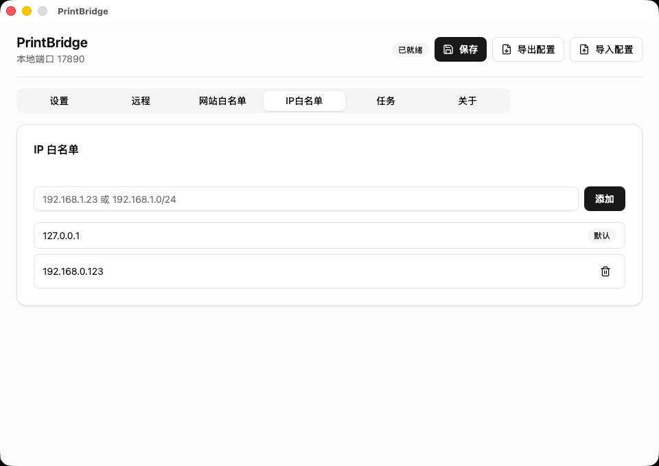Viewport: 659px width, 466px height.
Task: Click the IP 白名单 section heading
Action: (56, 150)
